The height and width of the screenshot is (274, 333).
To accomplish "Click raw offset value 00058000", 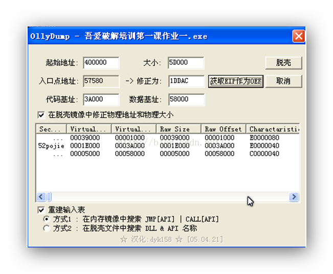I will (219, 154).
